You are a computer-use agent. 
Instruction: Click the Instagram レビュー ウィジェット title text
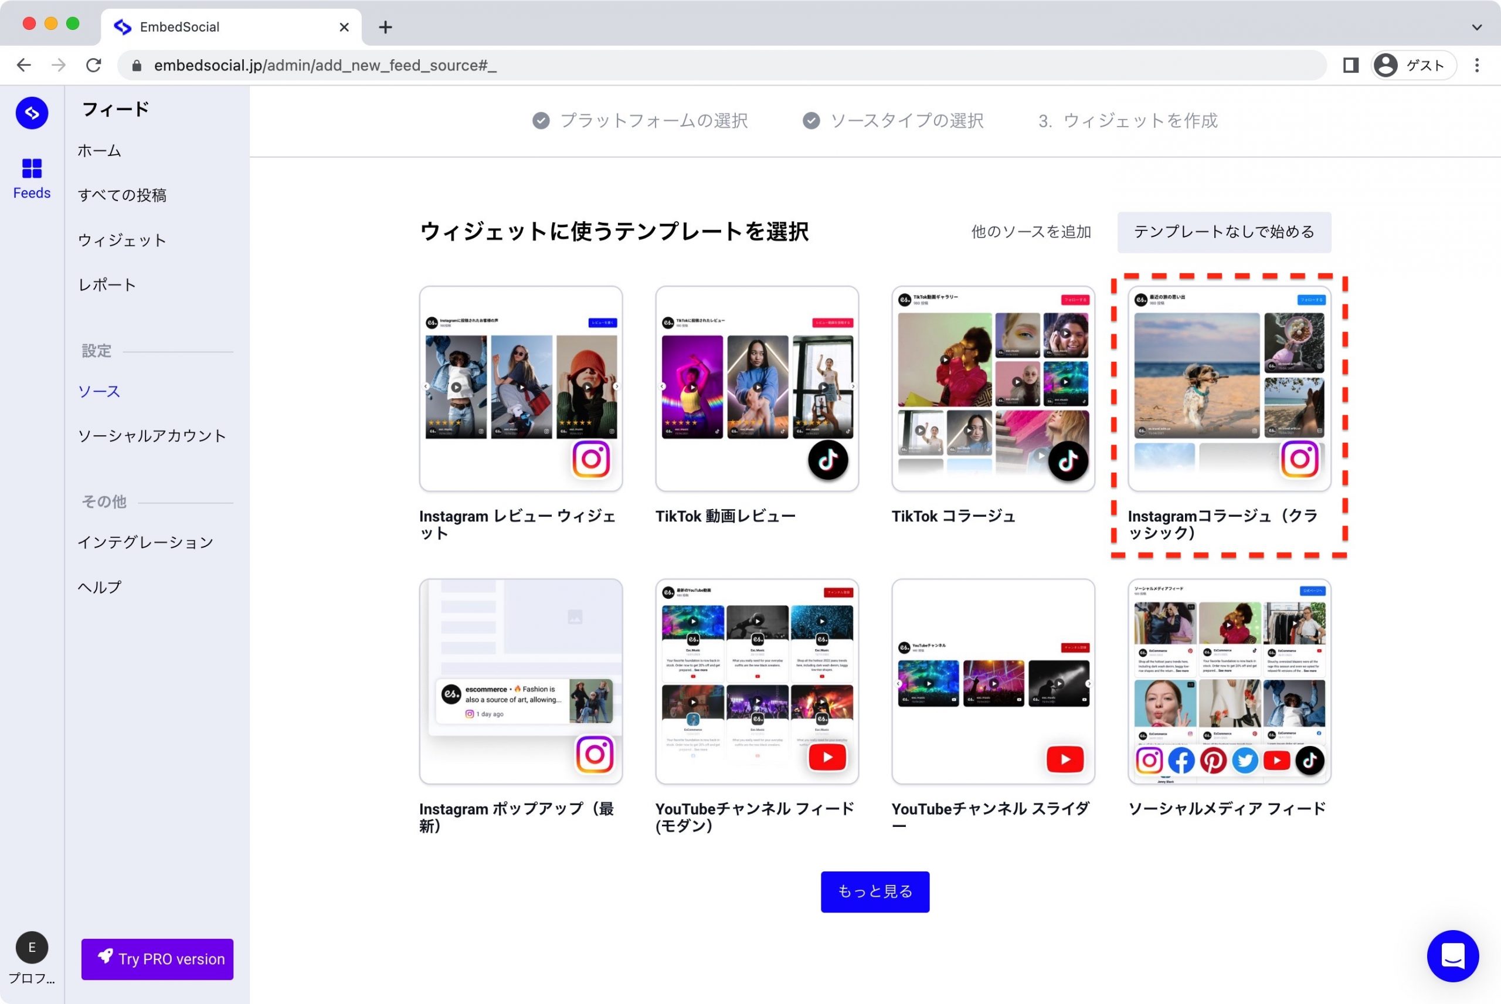point(517,524)
